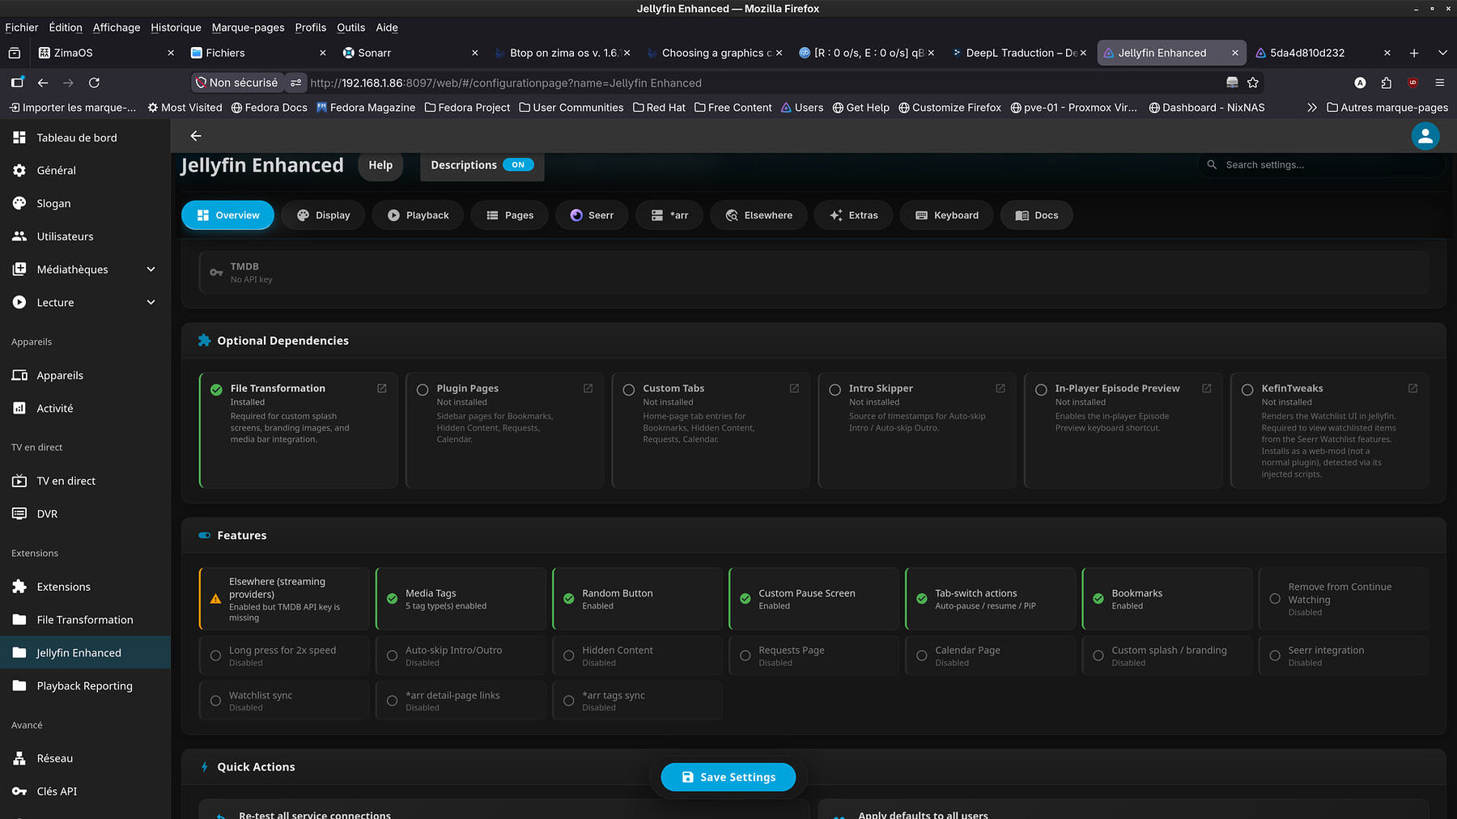Open the User Communities bookmarks folder
Image resolution: width=1457 pixels, height=819 pixels.
click(x=571, y=108)
